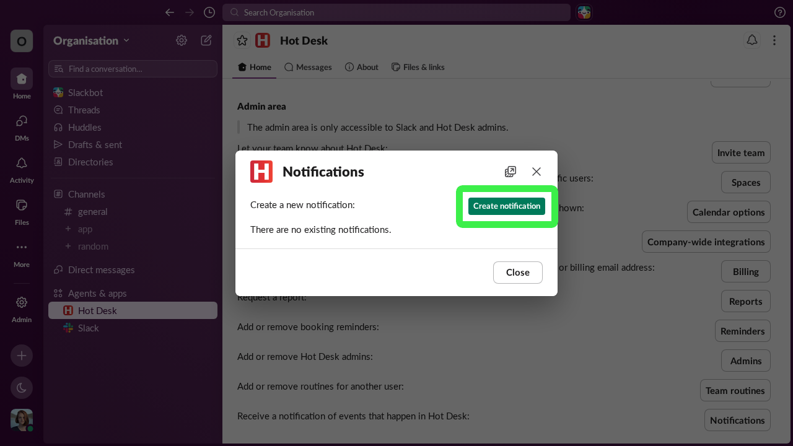Toggle notification pause moon icon

click(22, 388)
